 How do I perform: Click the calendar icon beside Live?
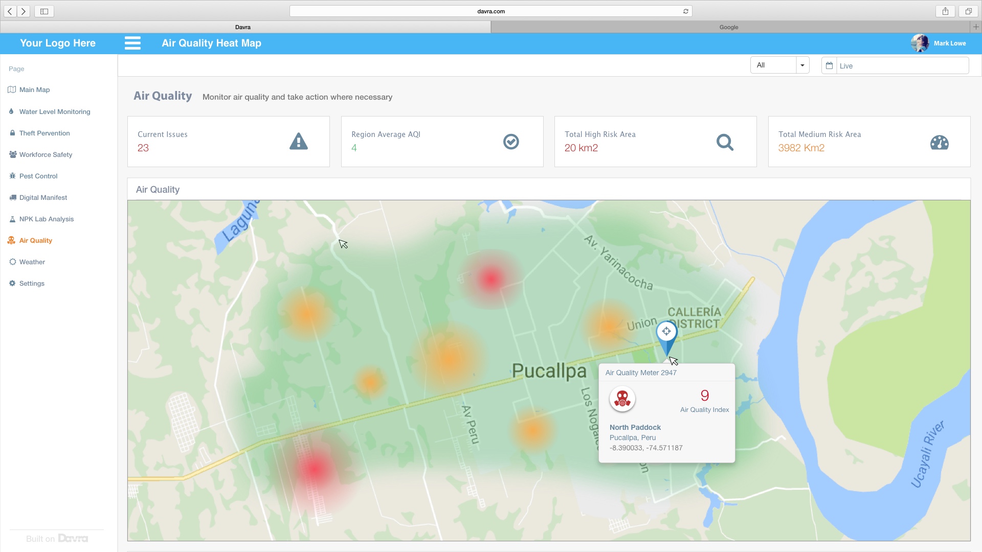pos(829,65)
